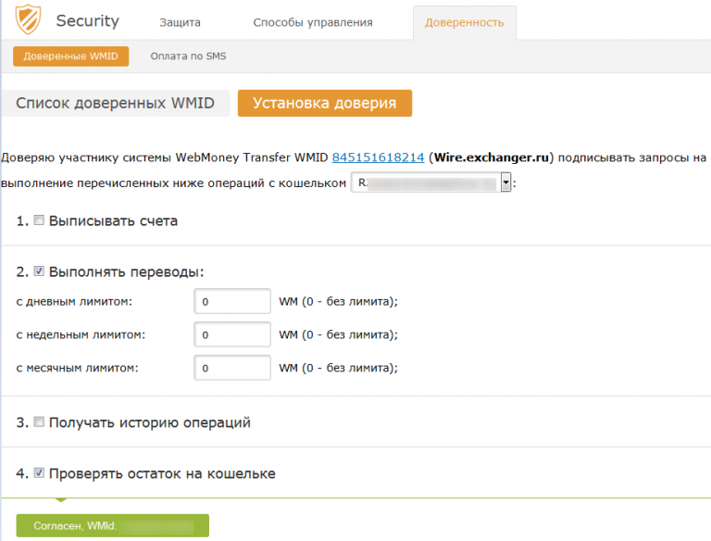Go to Оплата по SMS section
The height and width of the screenshot is (541, 711).
pos(188,57)
